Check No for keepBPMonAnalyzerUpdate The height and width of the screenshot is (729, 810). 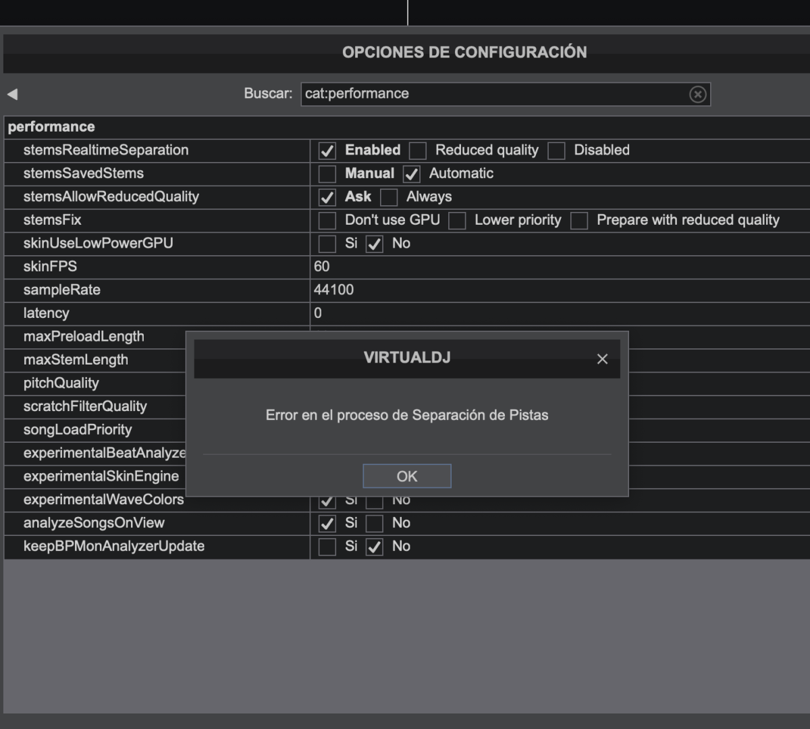click(x=375, y=547)
